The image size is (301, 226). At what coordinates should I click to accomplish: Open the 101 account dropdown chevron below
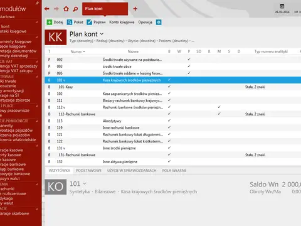(85, 184)
